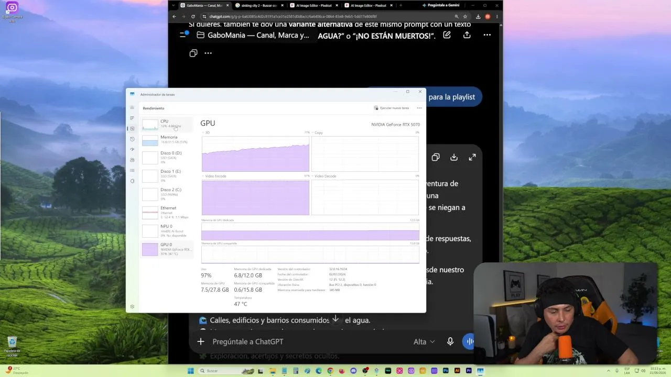Open Premiere Pro from the taskbar
Screen dimensions: 671x377
[x=469, y=371]
